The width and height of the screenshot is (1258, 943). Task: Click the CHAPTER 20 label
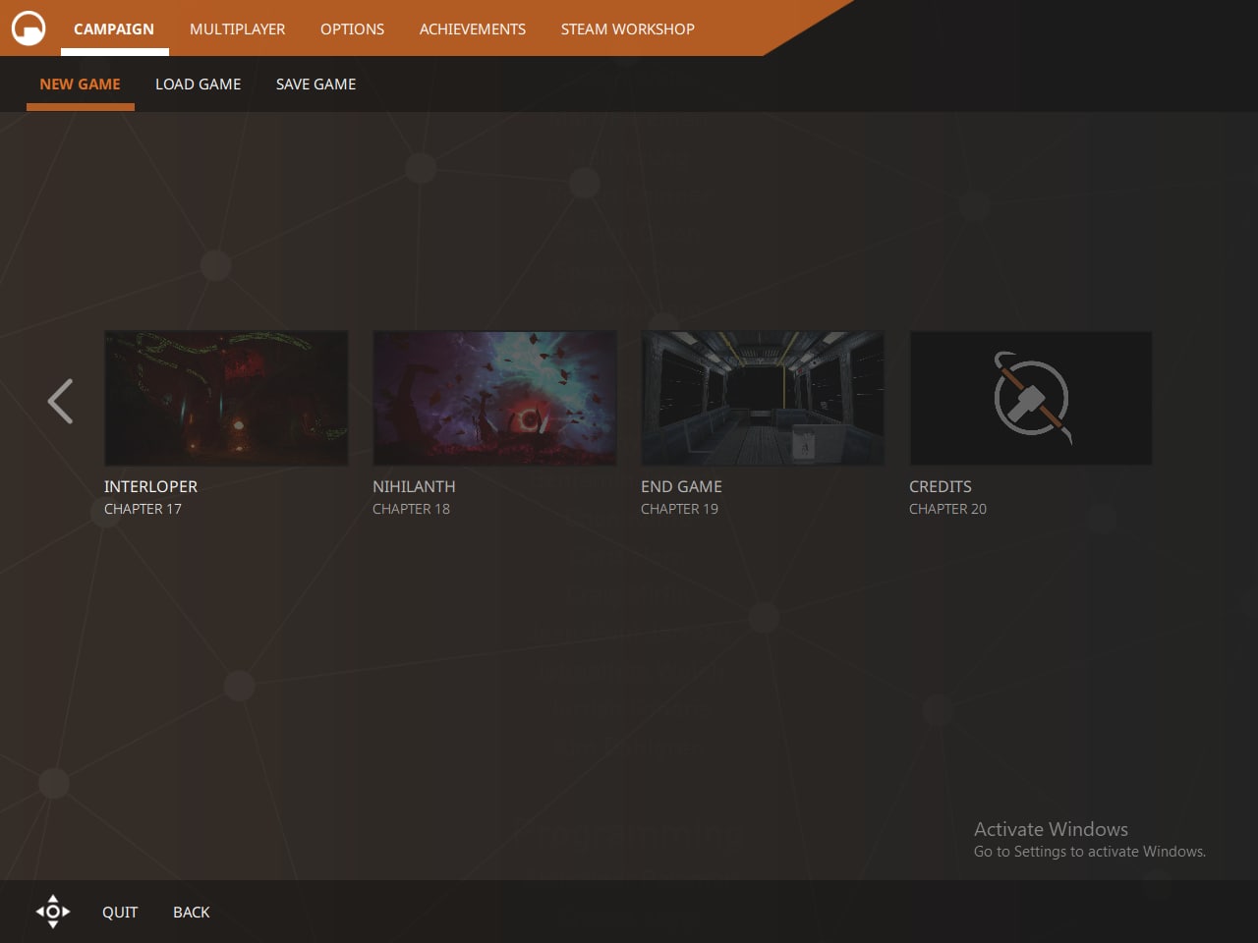pos(947,509)
